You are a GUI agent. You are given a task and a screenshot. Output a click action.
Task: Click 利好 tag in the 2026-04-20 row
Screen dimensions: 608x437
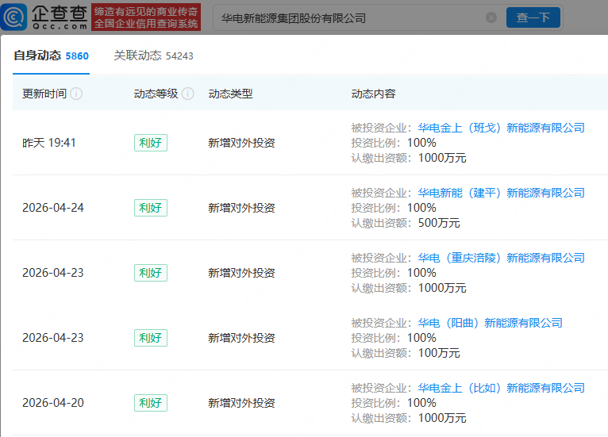pos(150,403)
